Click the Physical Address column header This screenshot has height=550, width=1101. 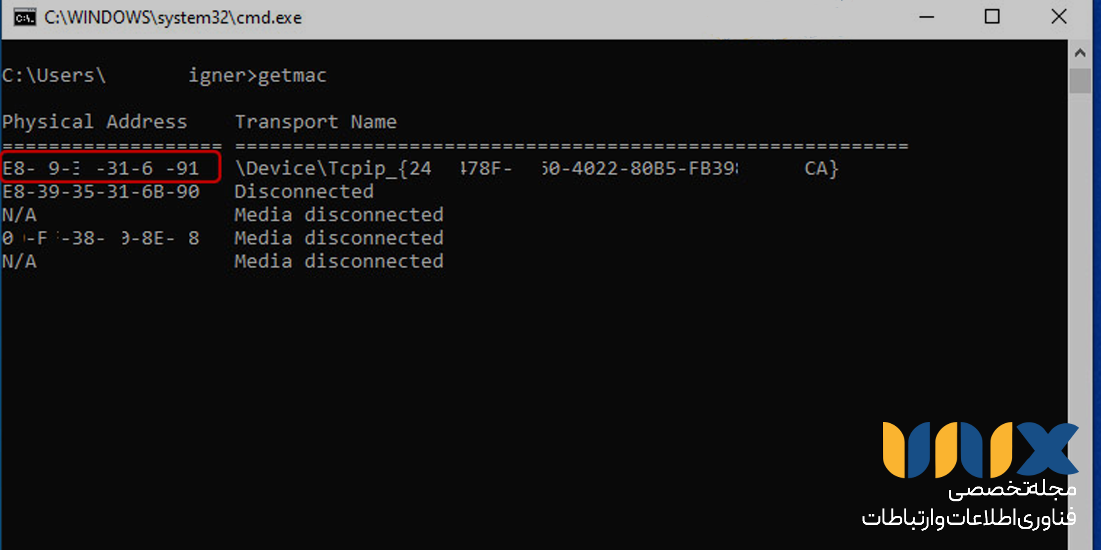(95, 122)
